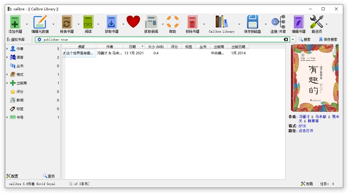Expand the 书号 (Identifiers) tree node
This screenshot has height=193, width=348.
point(7,118)
